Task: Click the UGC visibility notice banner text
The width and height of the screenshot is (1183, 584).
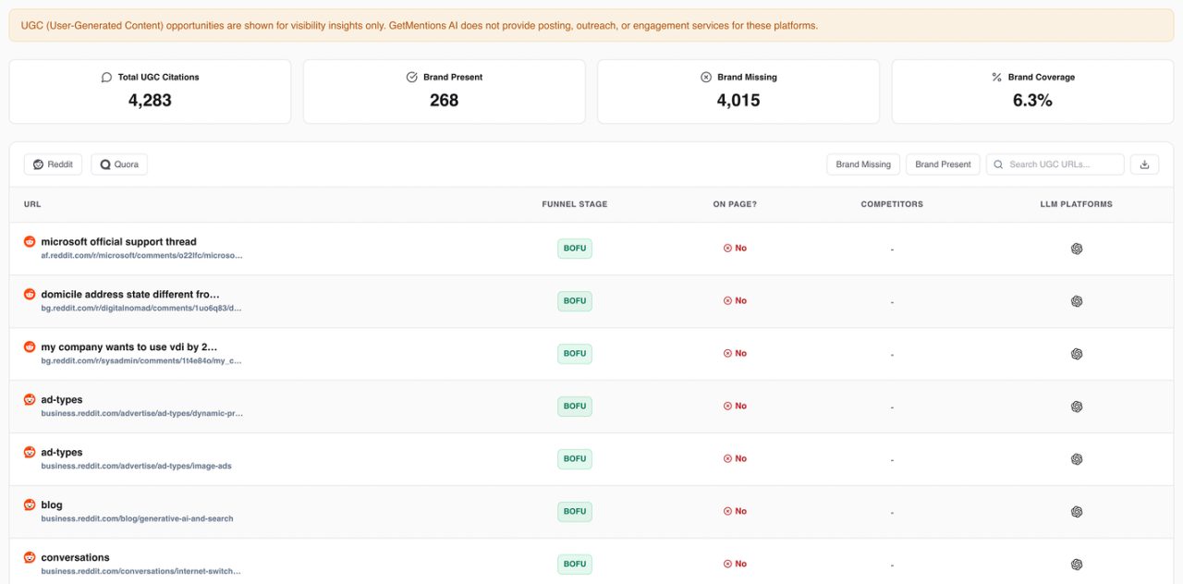Action: [x=419, y=26]
